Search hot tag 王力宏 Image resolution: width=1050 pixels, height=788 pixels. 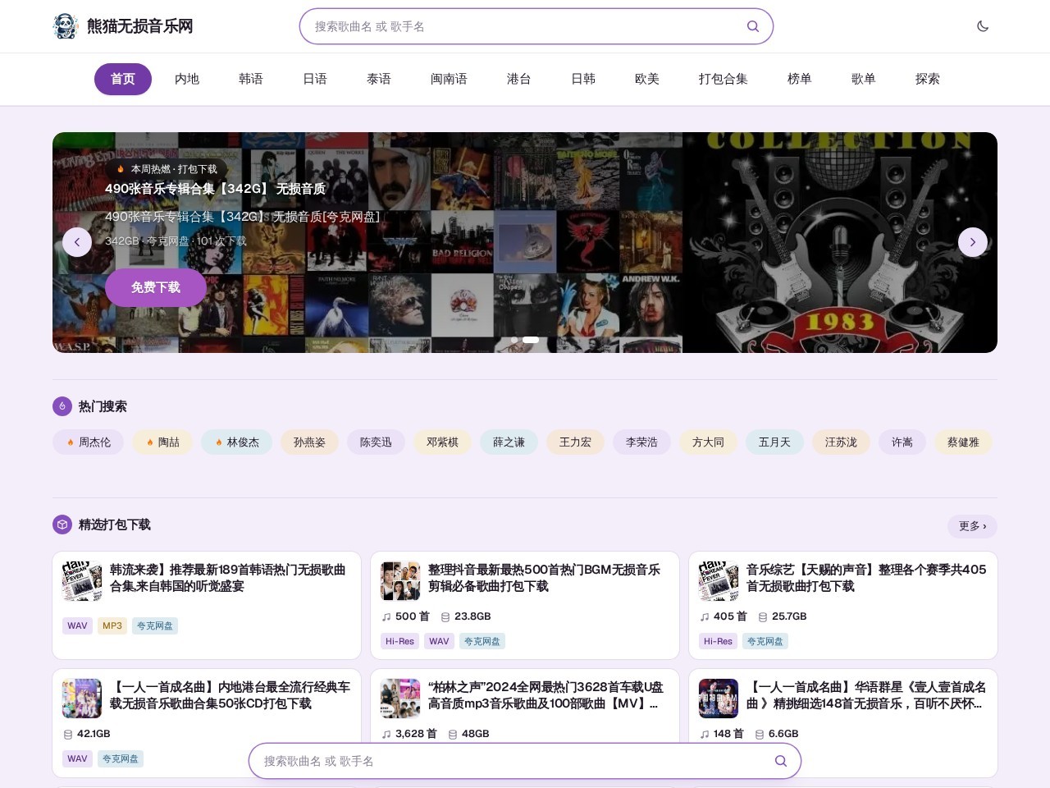(x=575, y=442)
